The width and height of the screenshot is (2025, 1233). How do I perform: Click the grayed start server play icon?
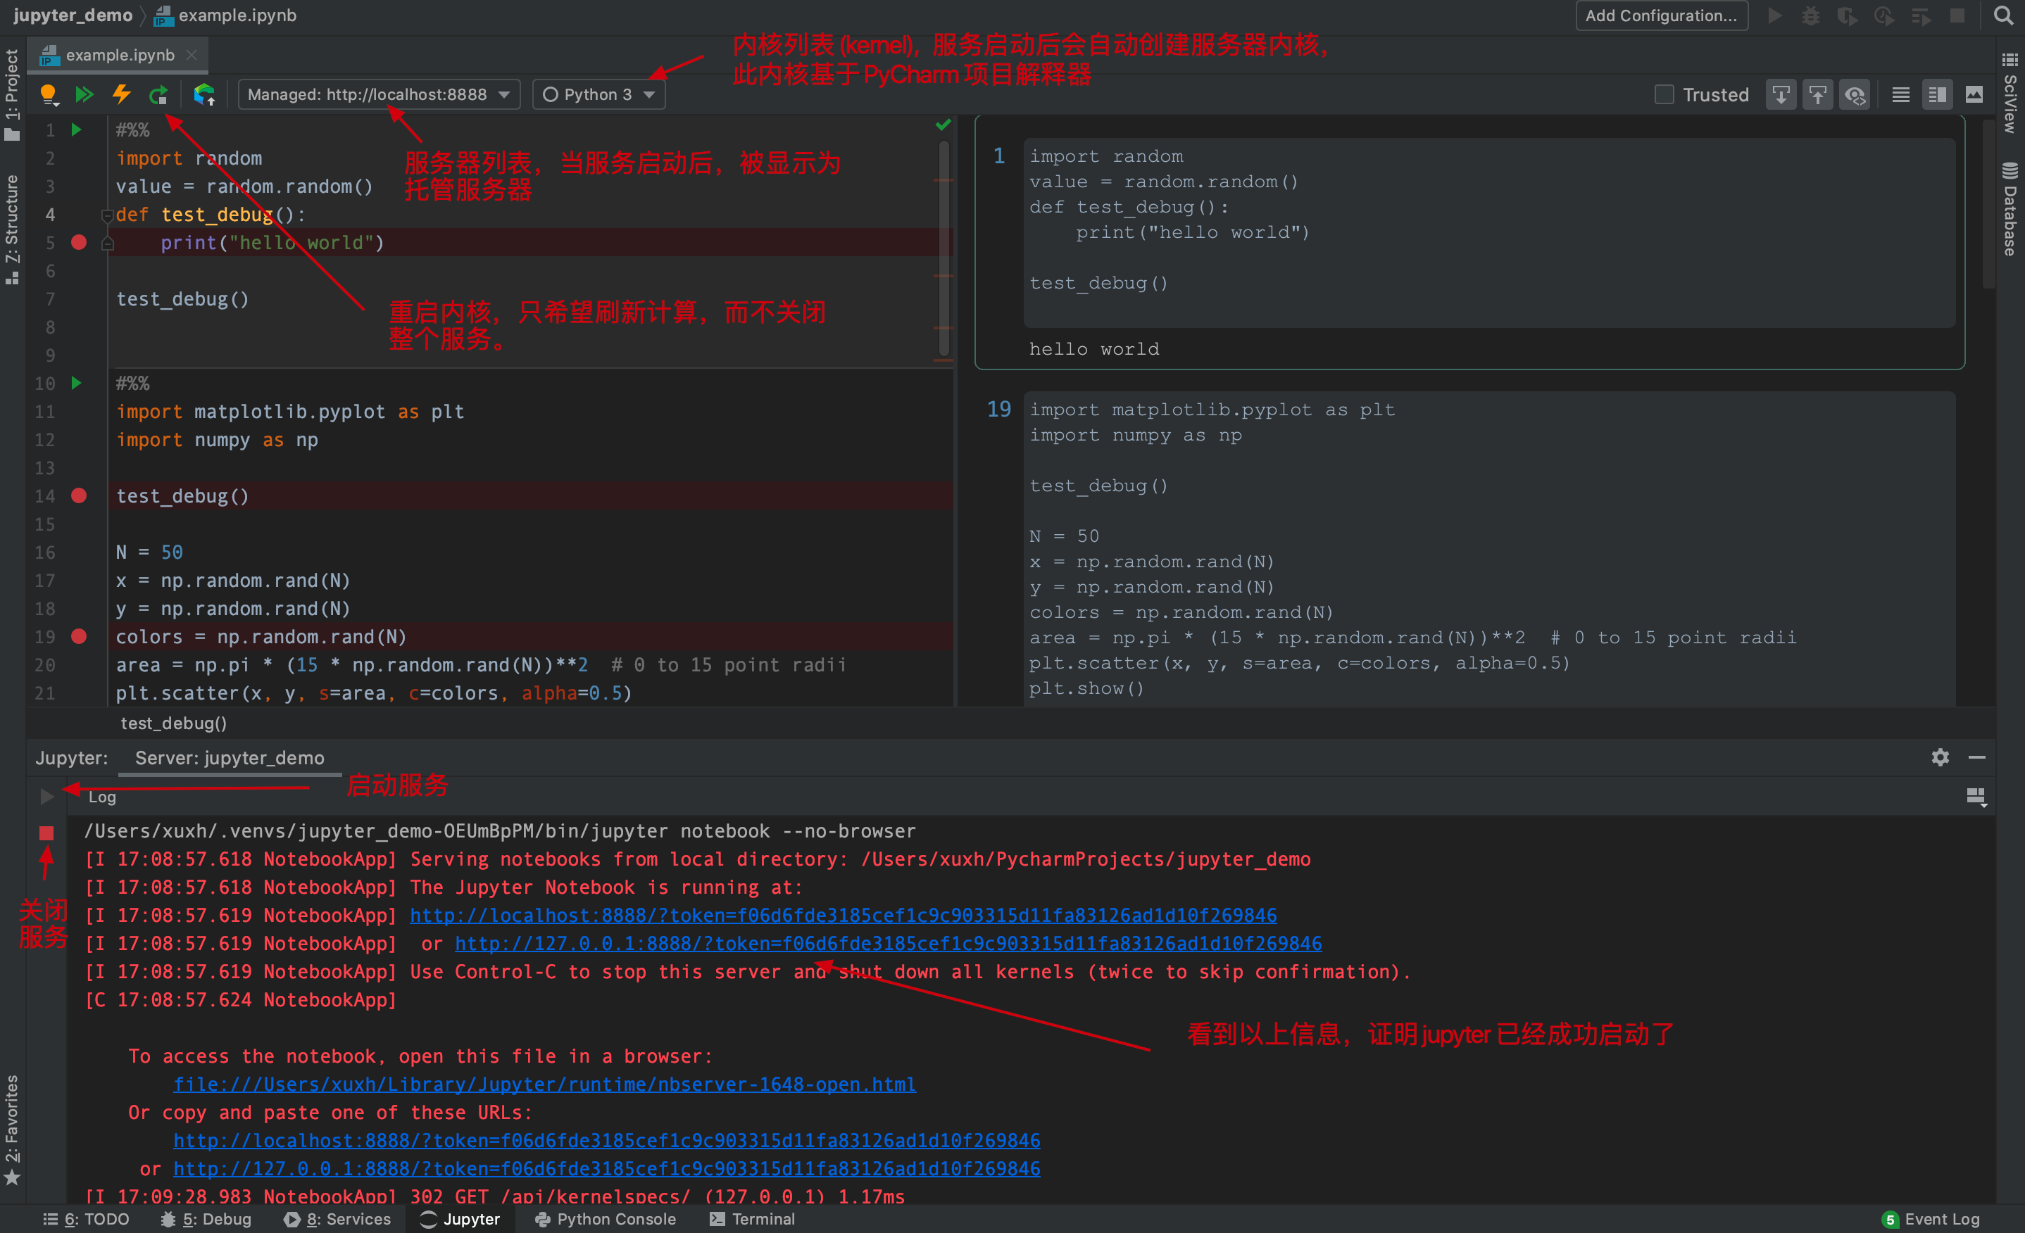(47, 797)
